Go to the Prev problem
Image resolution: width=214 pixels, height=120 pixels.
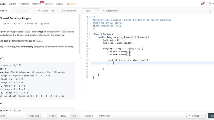pos(52,116)
